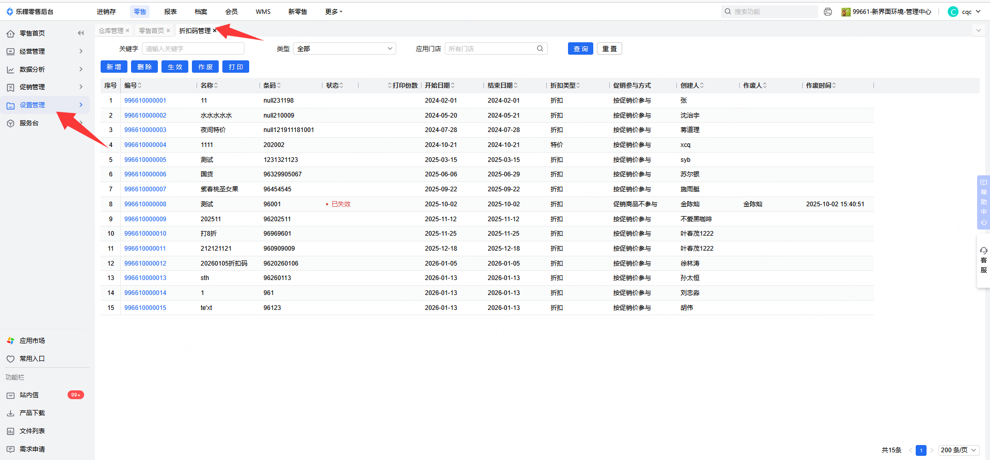Close the 零售首页 tab
The width and height of the screenshot is (990, 460).
[168, 31]
